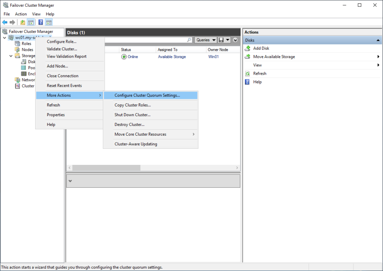
Task: Toggle the Show/Hide Action Pane toolbar button
Action: click(x=49, y=22)
